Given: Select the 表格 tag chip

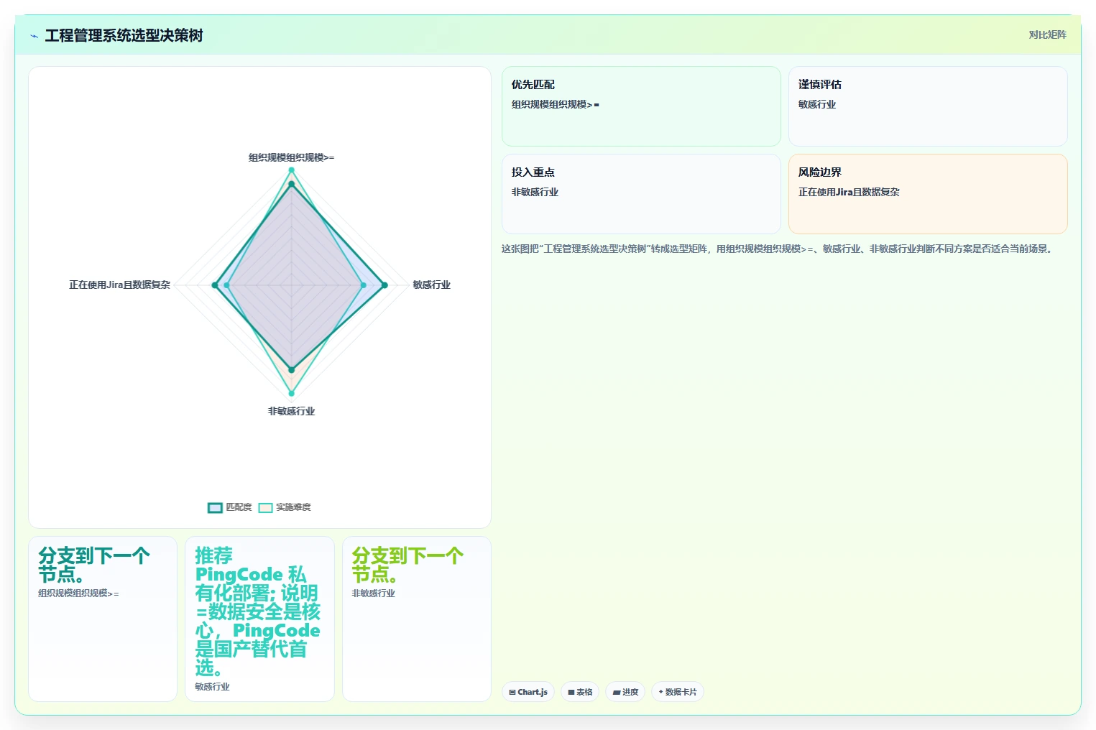Looking at the screenshot, I should 580,692.
